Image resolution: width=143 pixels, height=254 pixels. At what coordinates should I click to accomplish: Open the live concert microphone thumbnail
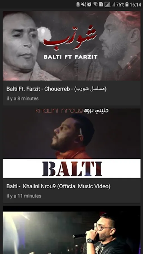click(71, 230)
